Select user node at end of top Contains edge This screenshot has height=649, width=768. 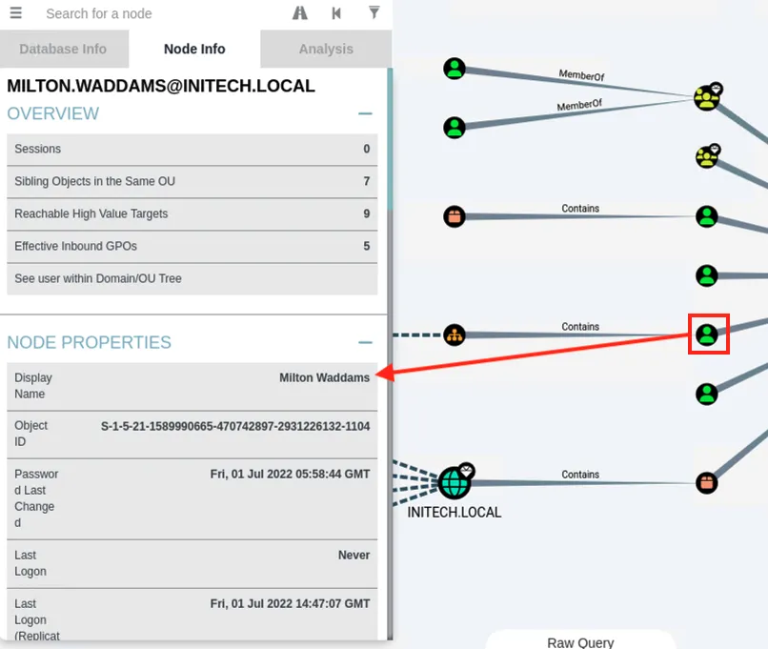point(707,216)
